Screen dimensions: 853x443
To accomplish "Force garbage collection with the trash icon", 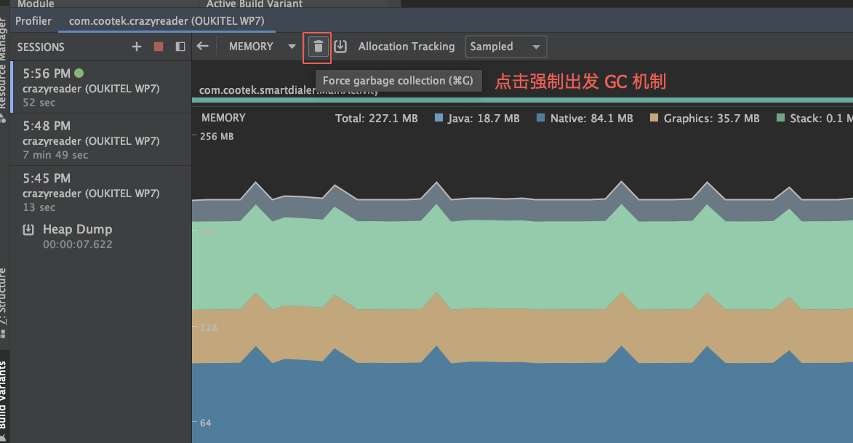I will pos(318,46).
